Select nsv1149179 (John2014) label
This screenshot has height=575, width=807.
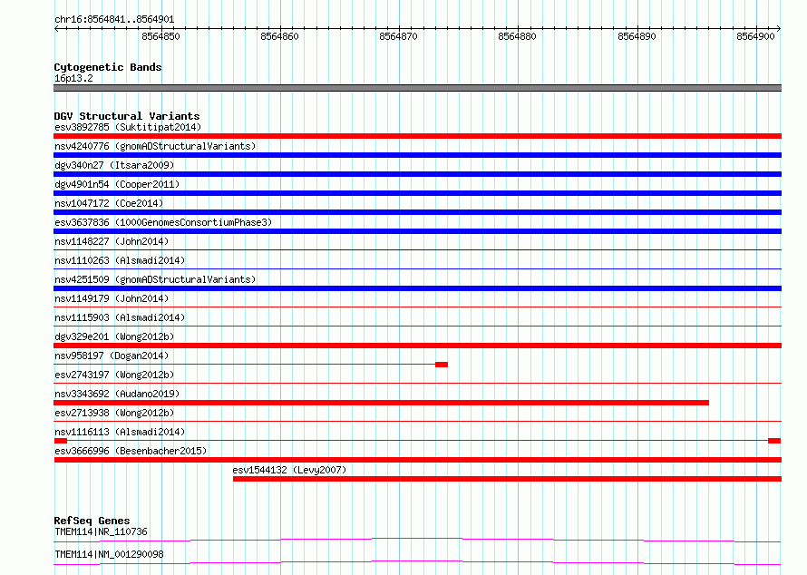tap(112, 298)
